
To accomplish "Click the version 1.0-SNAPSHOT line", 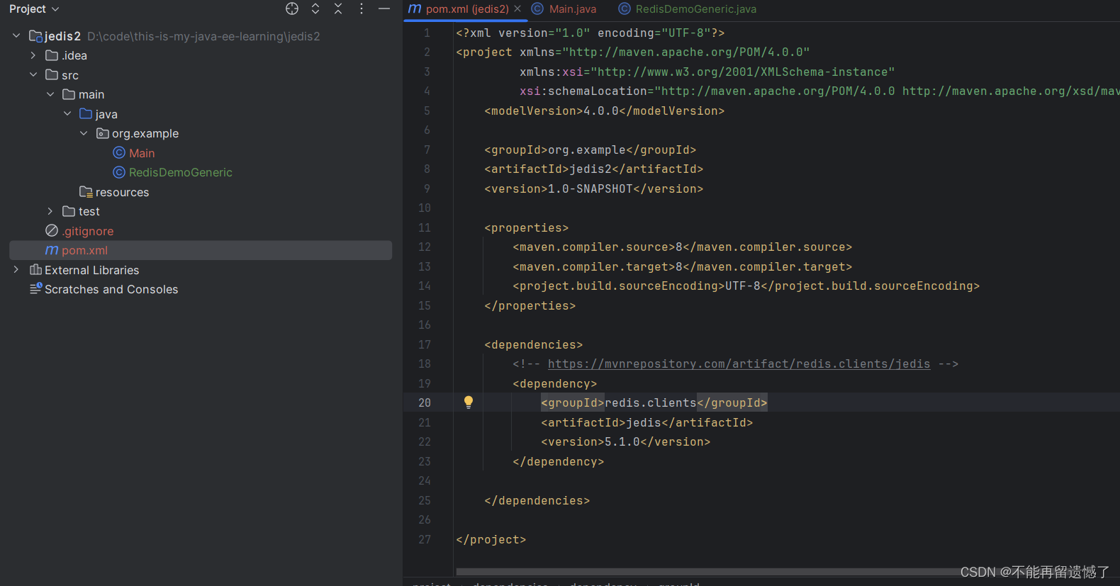I will [593, 188].
